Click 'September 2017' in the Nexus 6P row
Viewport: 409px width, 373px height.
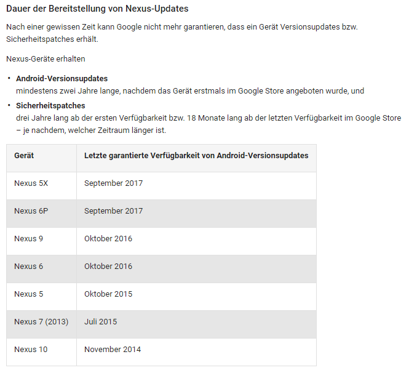pyautogui.click(x=113, y=211)
